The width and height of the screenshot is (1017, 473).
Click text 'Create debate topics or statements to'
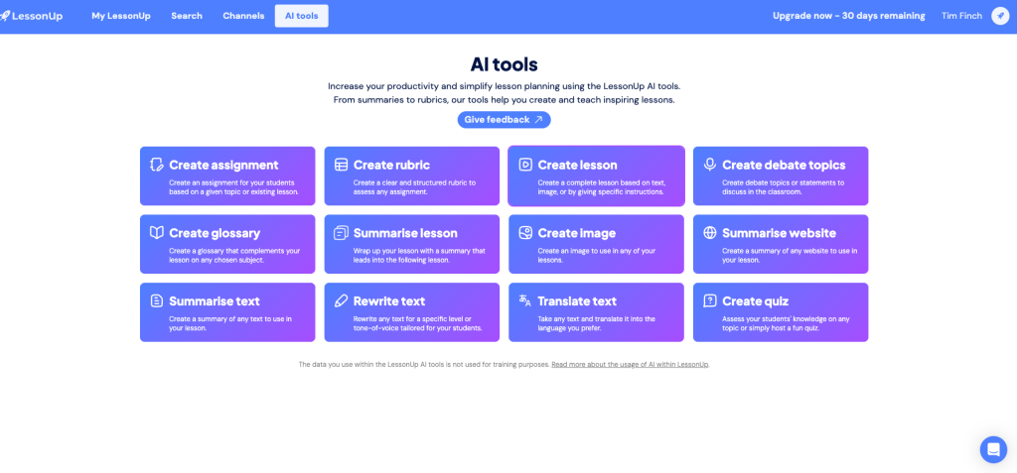(x=784, y=182)
